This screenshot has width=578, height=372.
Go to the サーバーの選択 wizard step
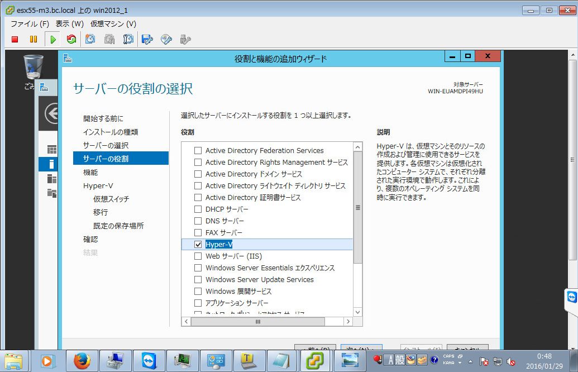click(106, 145)
